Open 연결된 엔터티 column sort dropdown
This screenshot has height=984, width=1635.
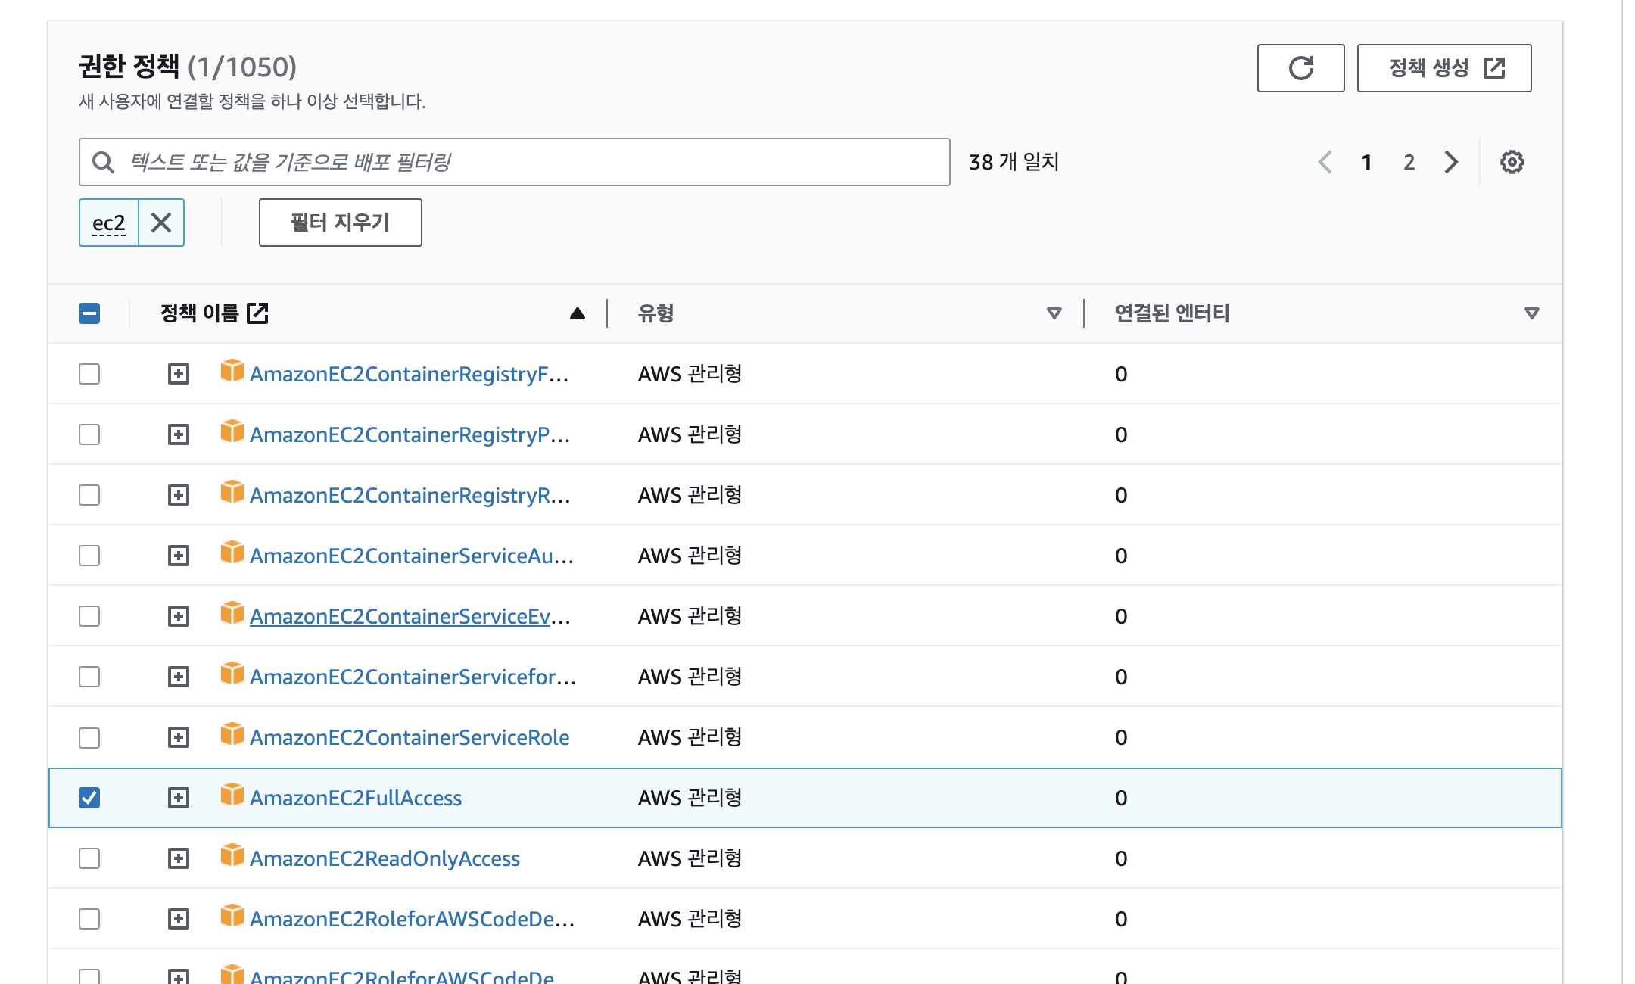point(1531,313)
